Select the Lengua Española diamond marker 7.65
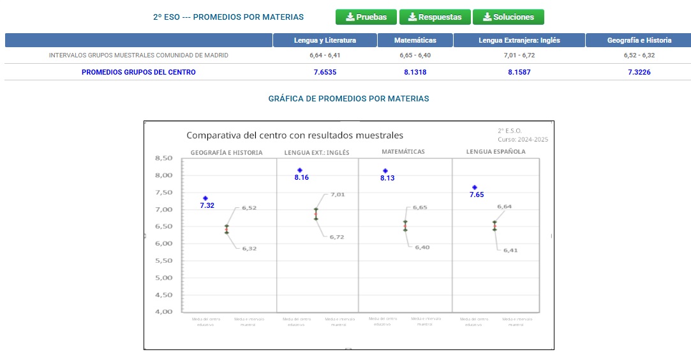 tap(475, 187)
